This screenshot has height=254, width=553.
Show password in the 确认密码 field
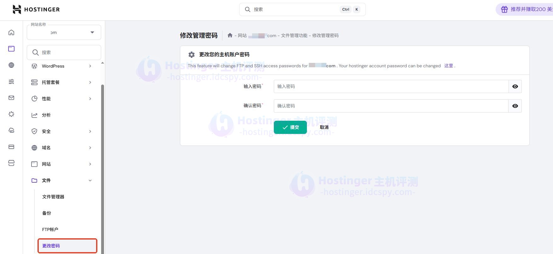coord(515,106)
